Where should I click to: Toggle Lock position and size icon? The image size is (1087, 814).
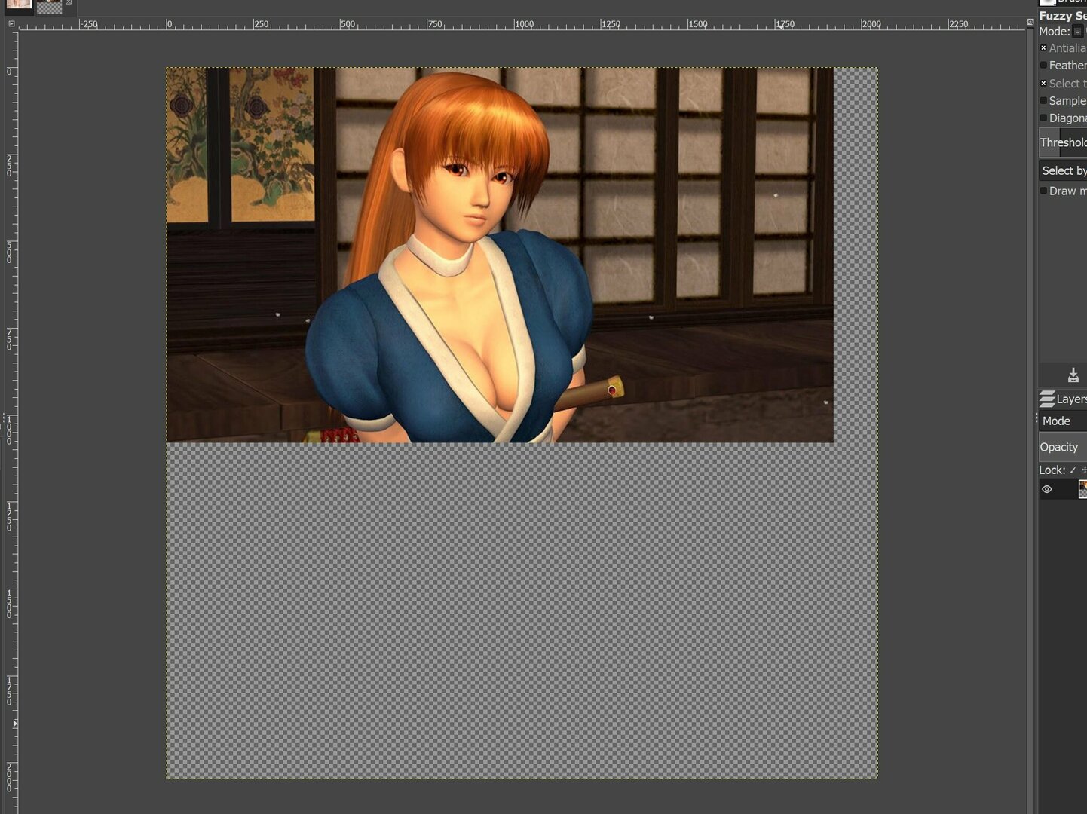point(1084,470)
